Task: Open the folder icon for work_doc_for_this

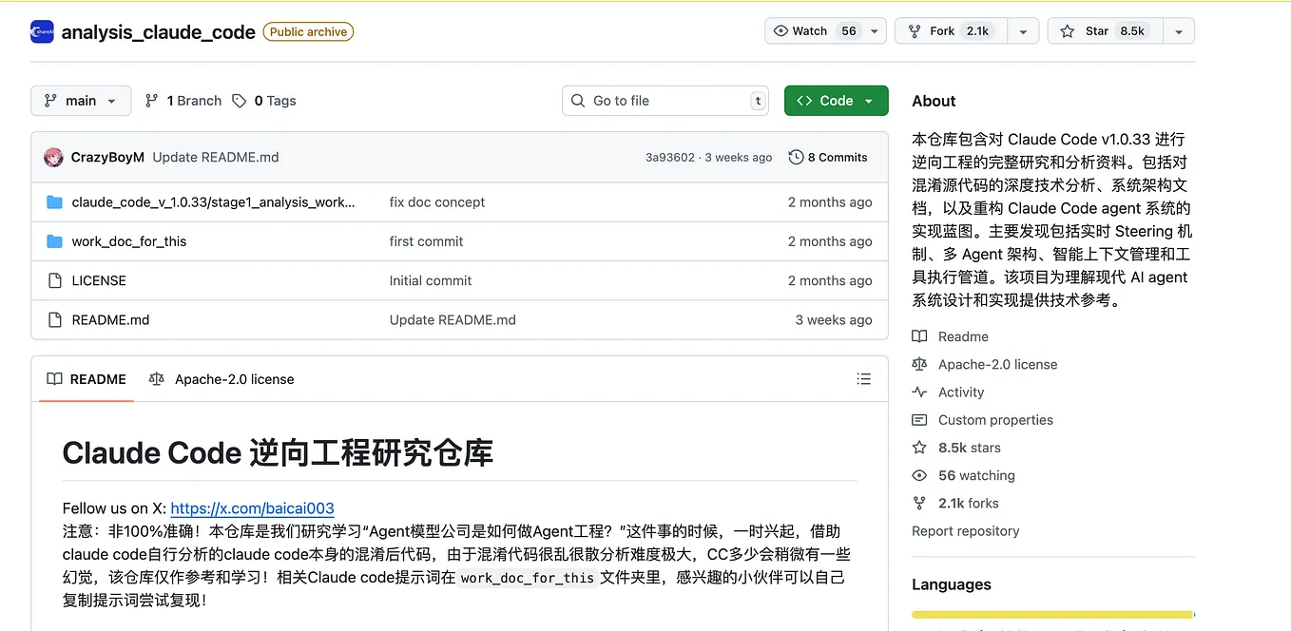Action: (54, 240)
